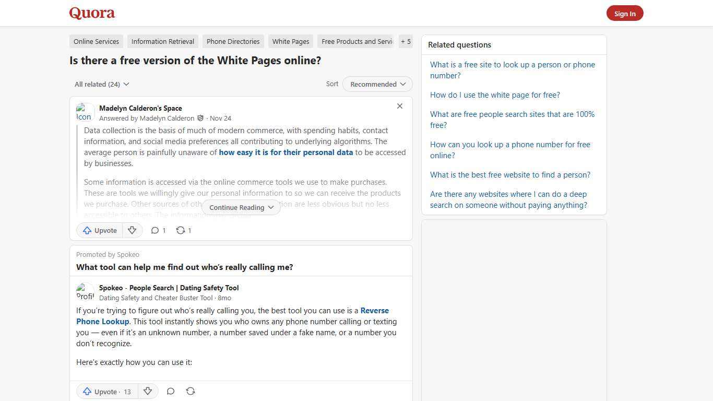Expand the answer via Continue Reading
This screenshot has height=401, width=713.
(240, 207)
